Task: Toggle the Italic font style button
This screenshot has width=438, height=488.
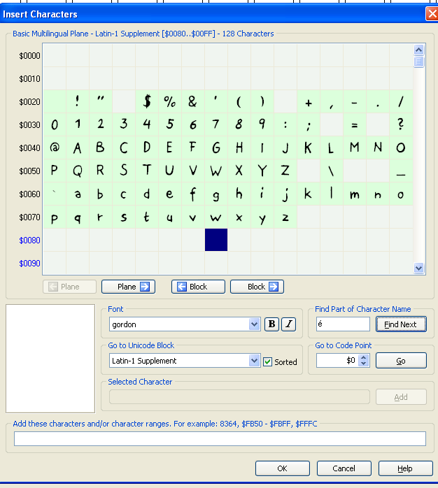Action: coord(288,324)
